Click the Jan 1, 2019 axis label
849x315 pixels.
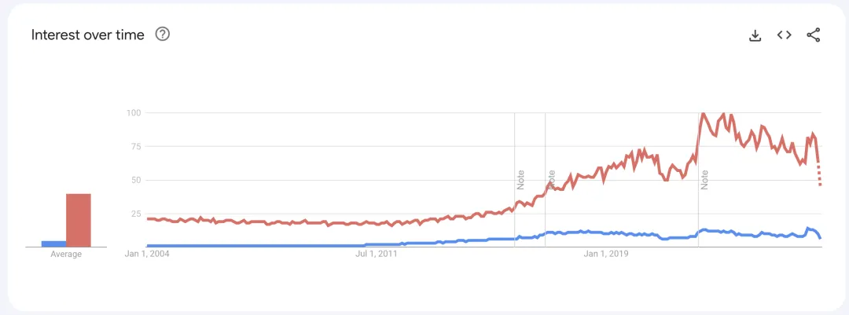tap(606, 255)
